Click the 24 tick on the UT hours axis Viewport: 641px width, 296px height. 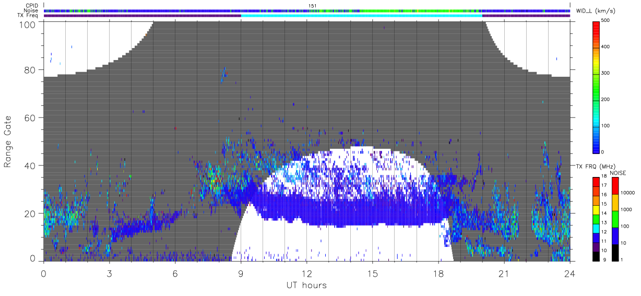(x=570, y=274)
